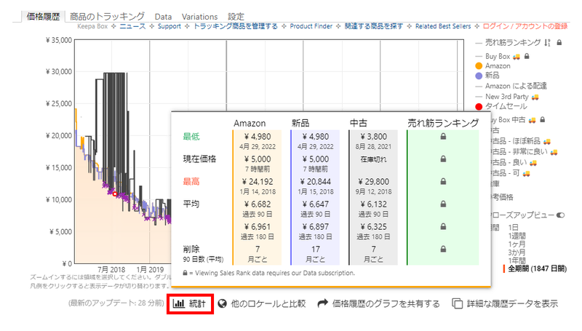
Task: Click the 在庫切れ cell in 中古 column
Action: (x=373, y=159)
